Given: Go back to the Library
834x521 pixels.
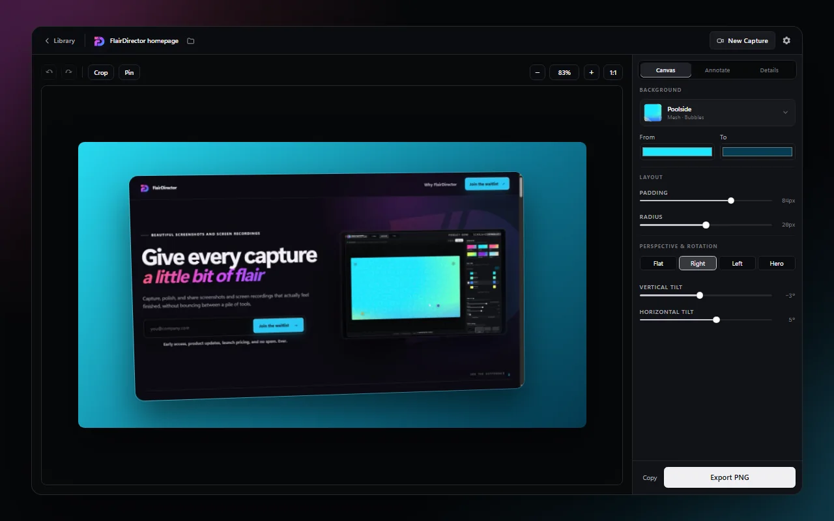Looking at the screenshot, I should (x=59, y=40).
